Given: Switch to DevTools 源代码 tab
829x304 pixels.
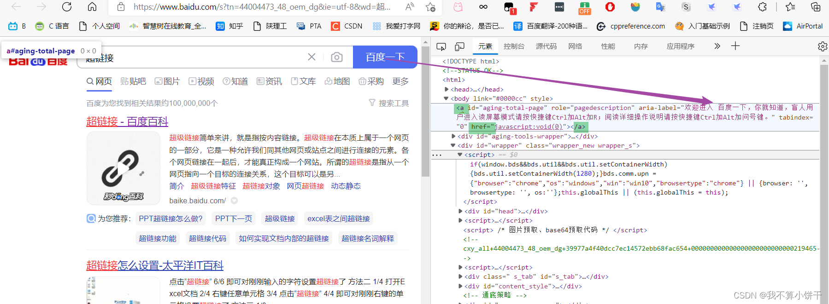Looking at the screenshot, I should [x=546, y=46].
